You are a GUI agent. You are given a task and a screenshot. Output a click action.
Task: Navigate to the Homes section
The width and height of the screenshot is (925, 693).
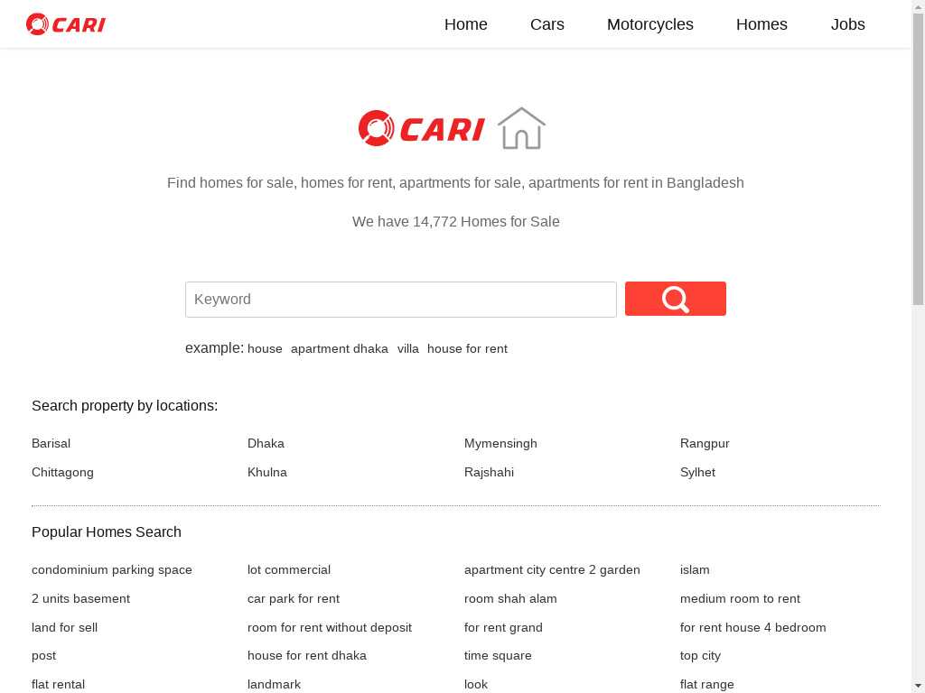tap(761, 24)
